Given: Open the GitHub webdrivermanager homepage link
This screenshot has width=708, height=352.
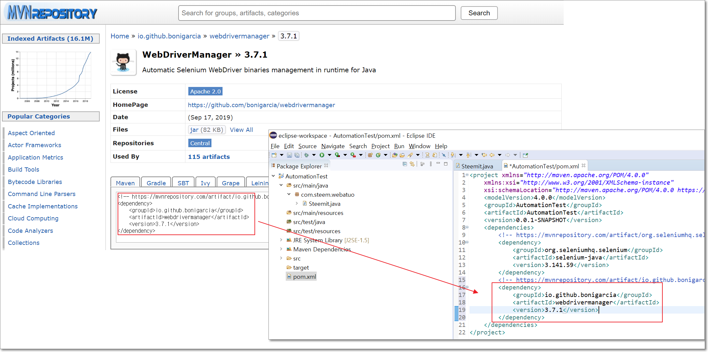Looking at the screenshot, I should (x=261, y=105).
